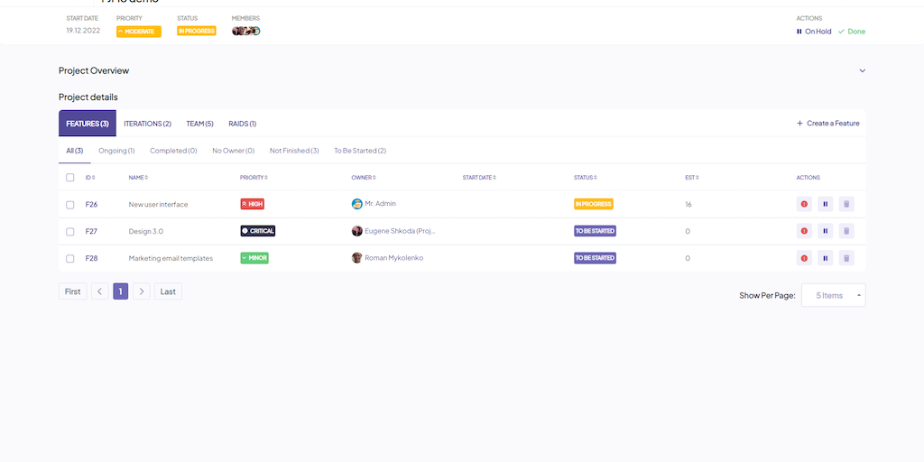This screenshot has width=924, height=462.
Task: Filter features by Completed (0)
Action: [173, 151]
